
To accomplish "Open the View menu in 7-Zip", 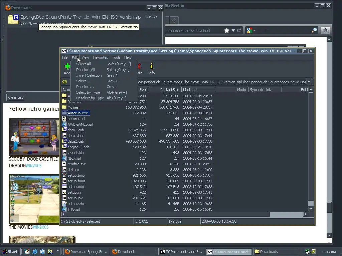I will pos(85,57).
